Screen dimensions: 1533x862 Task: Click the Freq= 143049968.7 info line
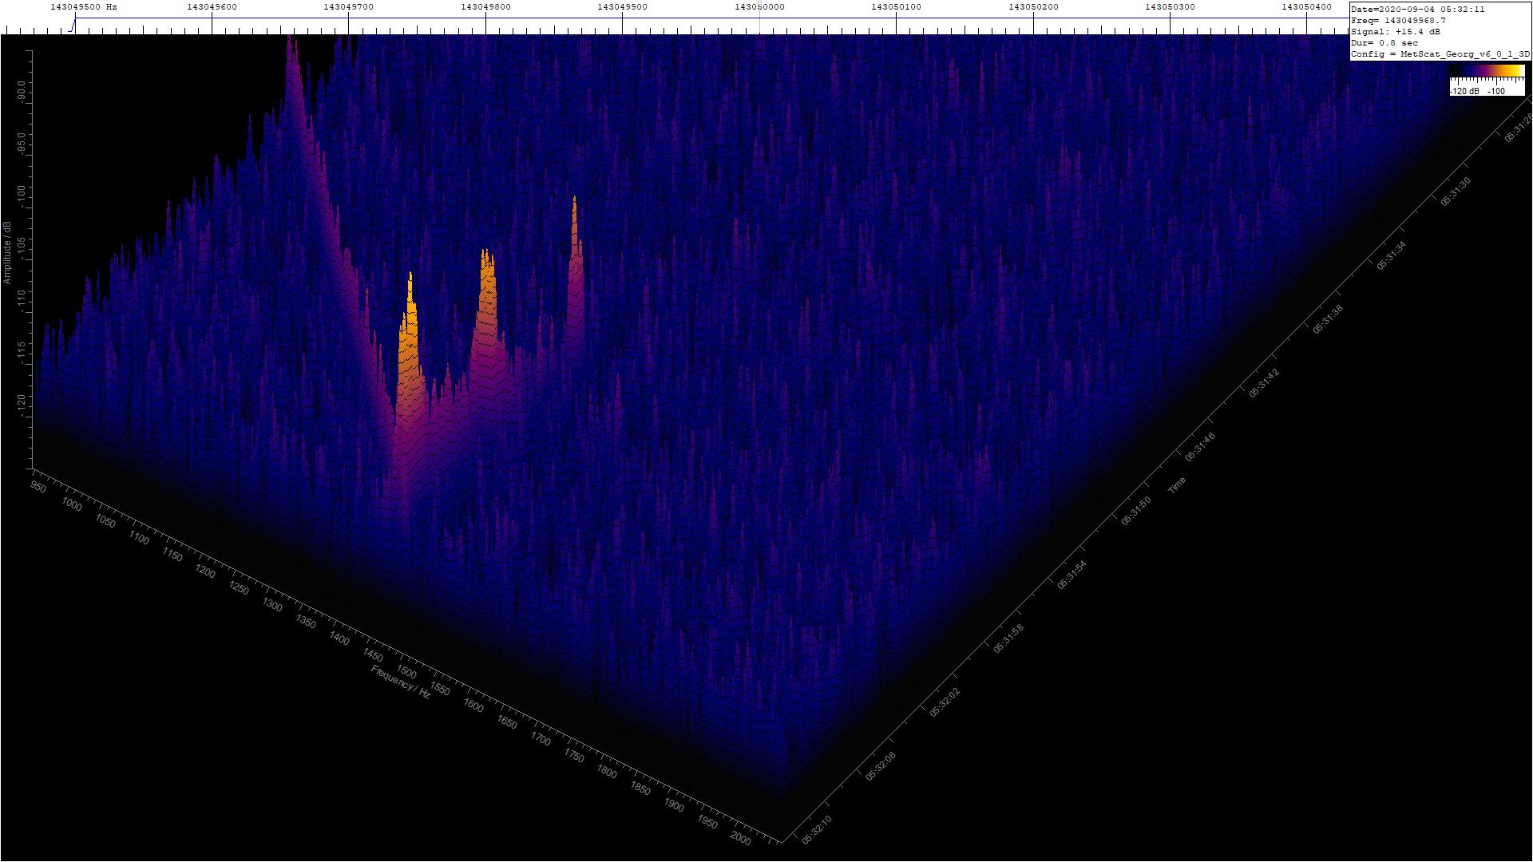[x=1398, y=21]
